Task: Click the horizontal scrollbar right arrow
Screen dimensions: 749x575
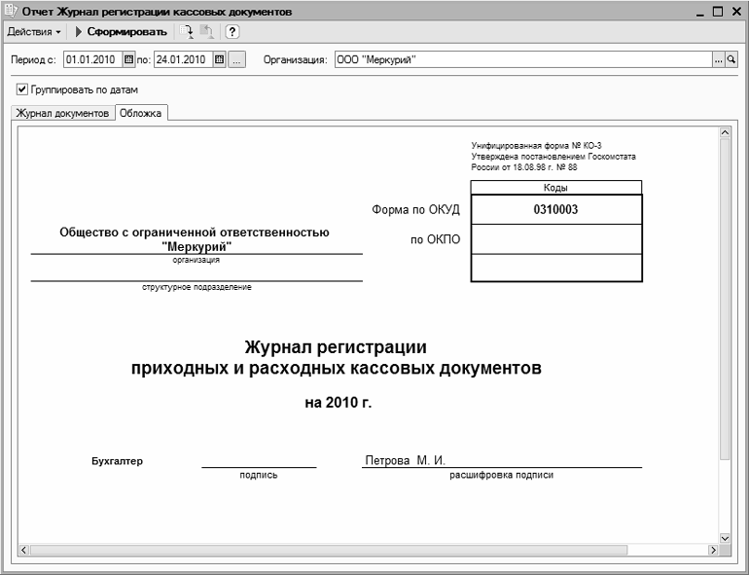Action: click(712, 551)
